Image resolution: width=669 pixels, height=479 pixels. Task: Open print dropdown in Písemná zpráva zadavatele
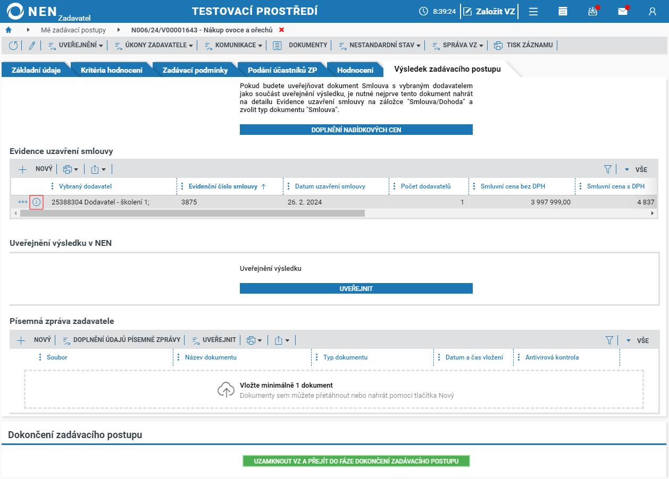[254, 340]
